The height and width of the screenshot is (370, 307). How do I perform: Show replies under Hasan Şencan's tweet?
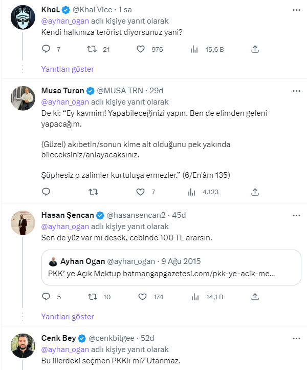68,317
